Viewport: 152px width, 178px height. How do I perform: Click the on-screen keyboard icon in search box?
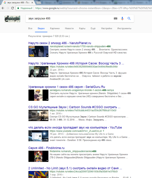point(116,19)
